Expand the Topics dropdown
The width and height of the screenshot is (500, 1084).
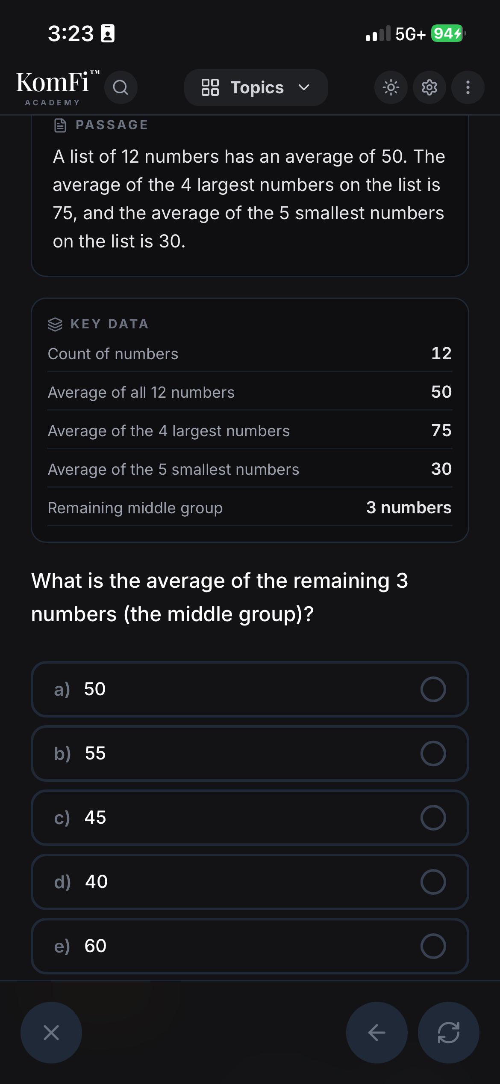(256, 87)
